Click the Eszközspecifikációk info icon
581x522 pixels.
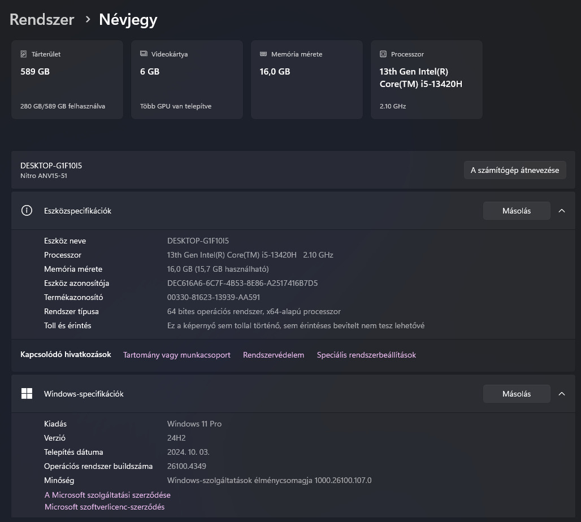pos(27,211)
